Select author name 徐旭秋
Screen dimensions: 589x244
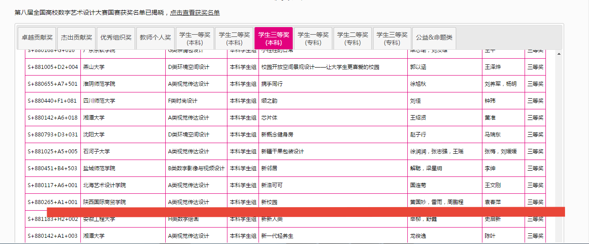pos(418,84)
